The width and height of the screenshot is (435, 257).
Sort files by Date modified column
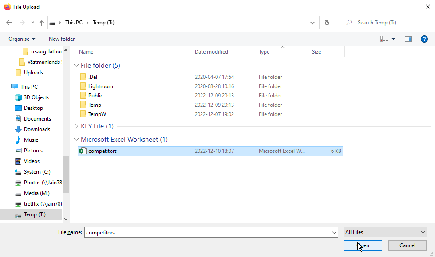(211, 52)
